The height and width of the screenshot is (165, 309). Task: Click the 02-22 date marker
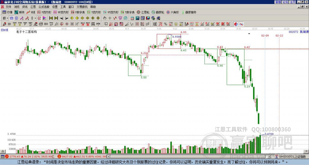coord(279,36)
